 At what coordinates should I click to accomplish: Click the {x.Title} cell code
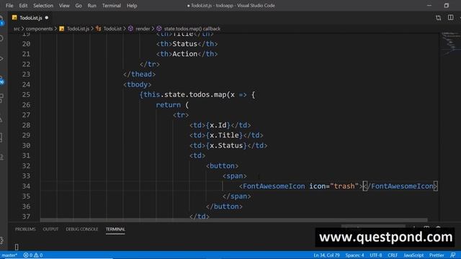(224, 135)
